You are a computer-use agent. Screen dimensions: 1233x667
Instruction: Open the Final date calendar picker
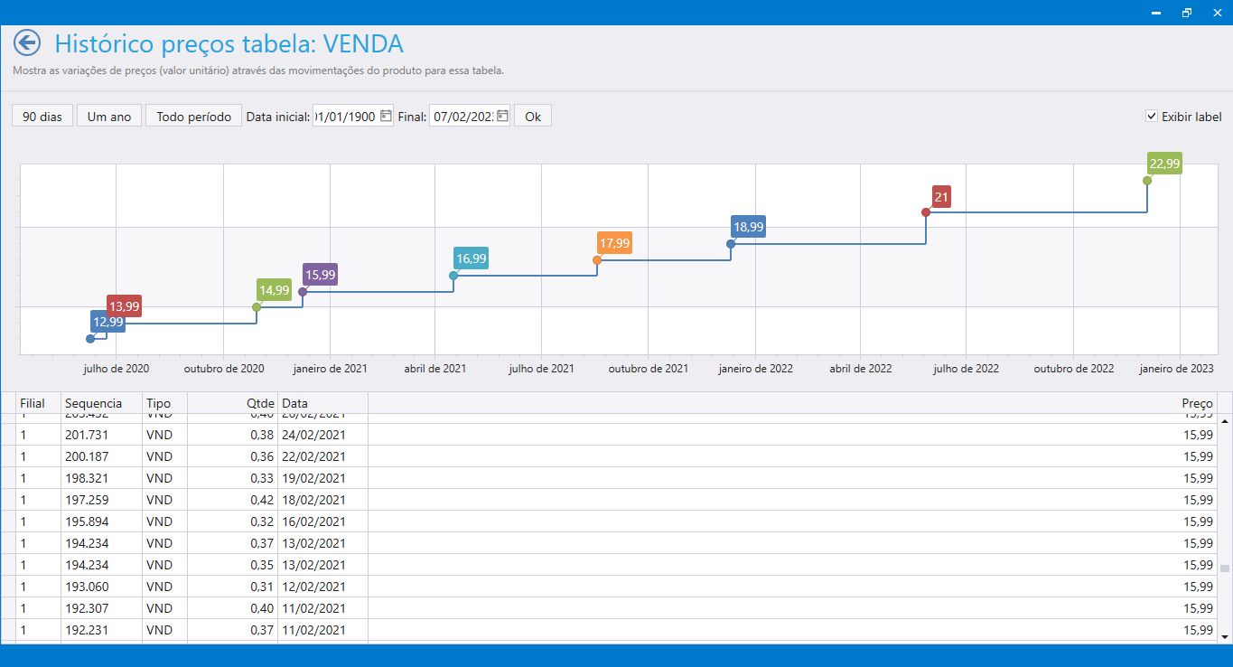click(502, 116)
